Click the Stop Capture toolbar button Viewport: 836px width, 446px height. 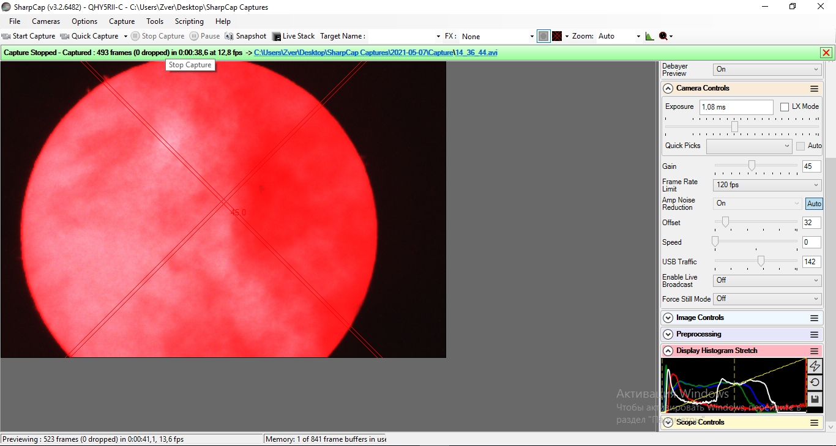point(157,36)
